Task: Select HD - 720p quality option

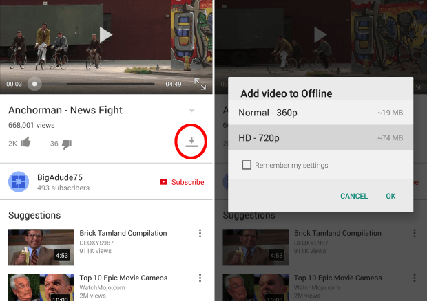Action: click(320, 137)
